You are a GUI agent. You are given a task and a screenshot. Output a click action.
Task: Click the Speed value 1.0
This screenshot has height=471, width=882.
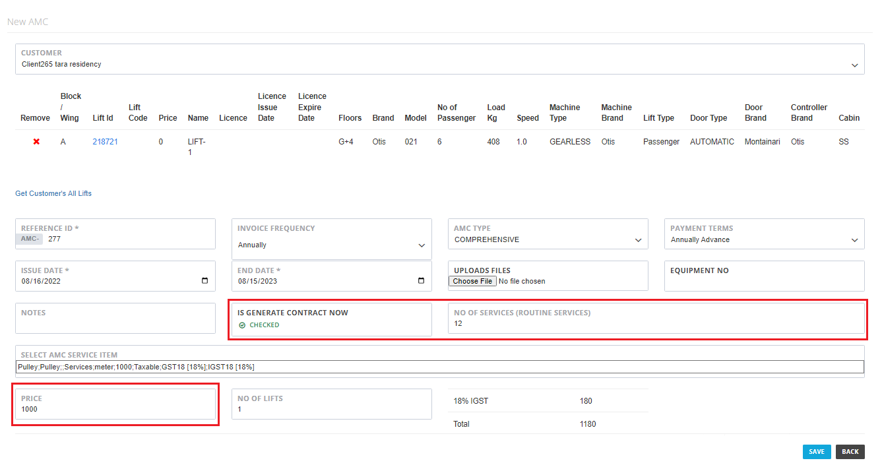tap(522, 142)
